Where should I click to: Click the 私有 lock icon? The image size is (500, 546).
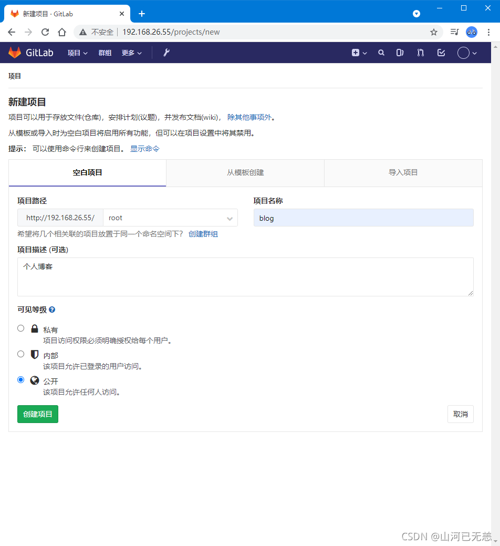pos(35,328)
